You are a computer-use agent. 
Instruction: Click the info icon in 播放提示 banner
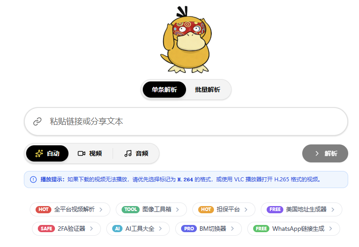(x=33, y=180)
